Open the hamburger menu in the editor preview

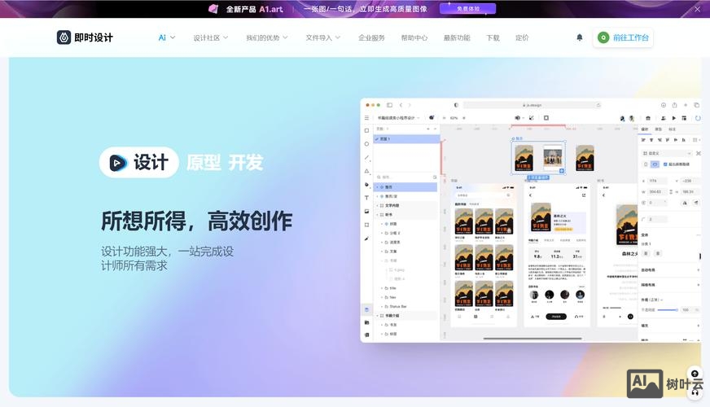pyautogui.click(x=366, y=118)
